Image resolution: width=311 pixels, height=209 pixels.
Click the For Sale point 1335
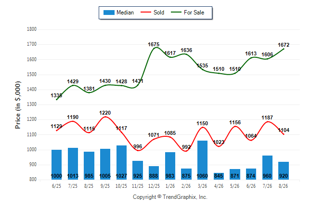coord(57,99)
